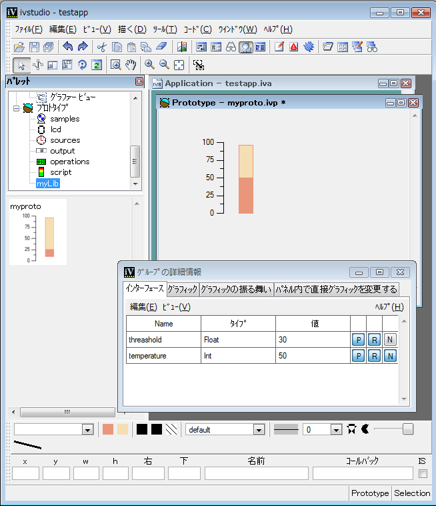Choose the hand pan tool
This screenshot has width=436, height=506.
pyautogui.click(x=131, y=65)
